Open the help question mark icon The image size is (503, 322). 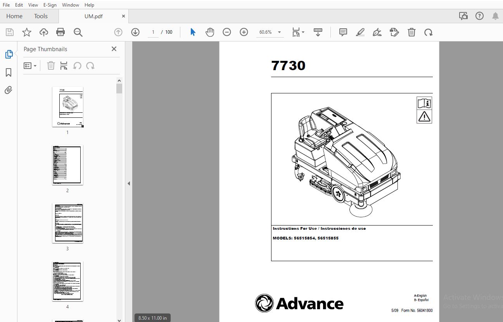(480, 16)
